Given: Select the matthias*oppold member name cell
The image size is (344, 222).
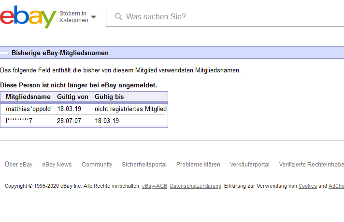Looking at the screenshot, I should pyautogui.click(x=29, y=109).
